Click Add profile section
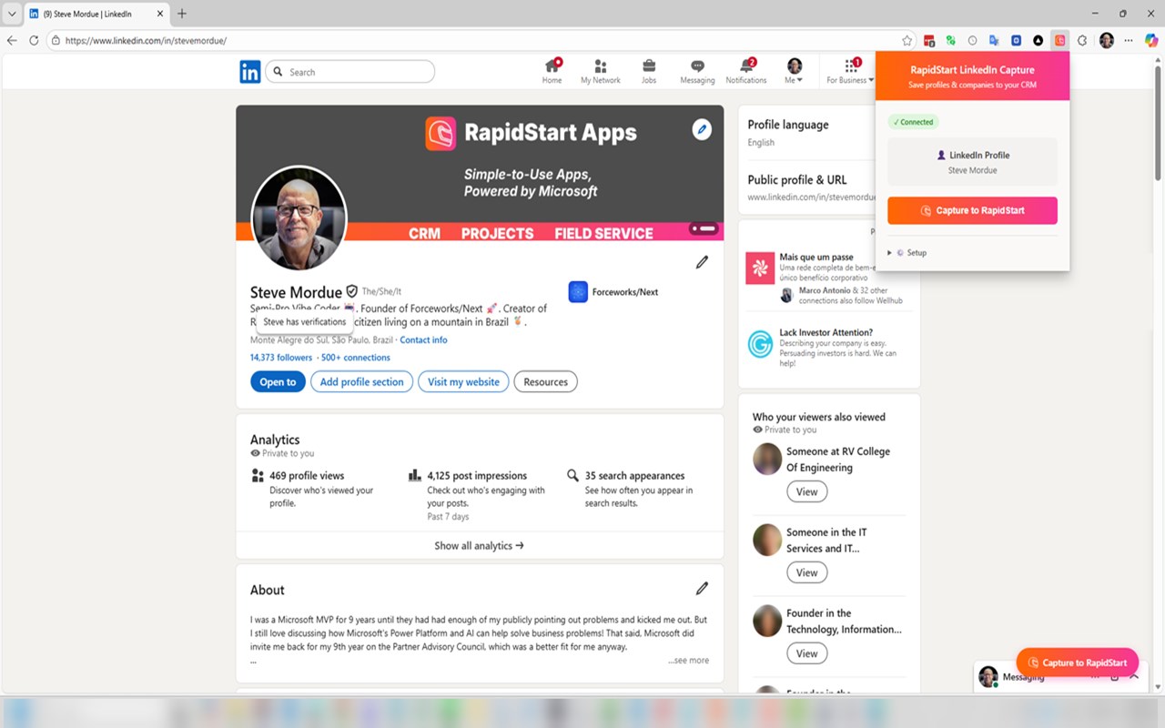The image size is (1165, 728). pyautogui.click(x=362, y=382)
